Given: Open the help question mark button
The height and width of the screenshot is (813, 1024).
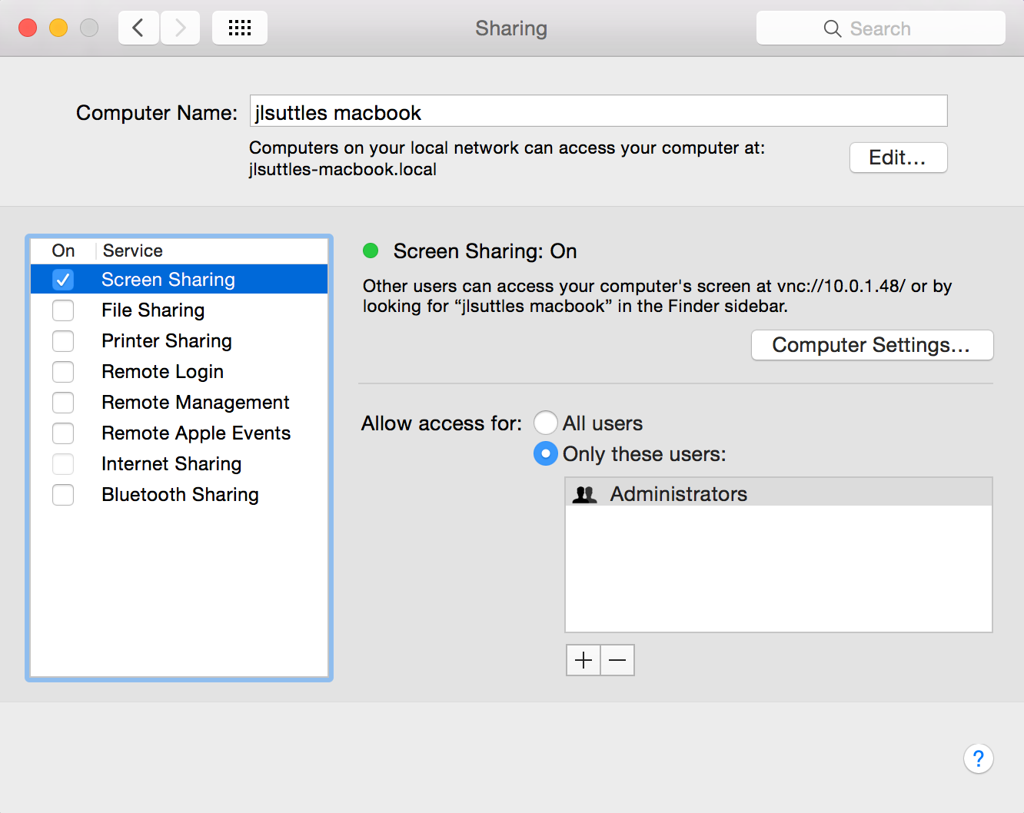Looking at the screenshot, I should [x=978, y=759].
